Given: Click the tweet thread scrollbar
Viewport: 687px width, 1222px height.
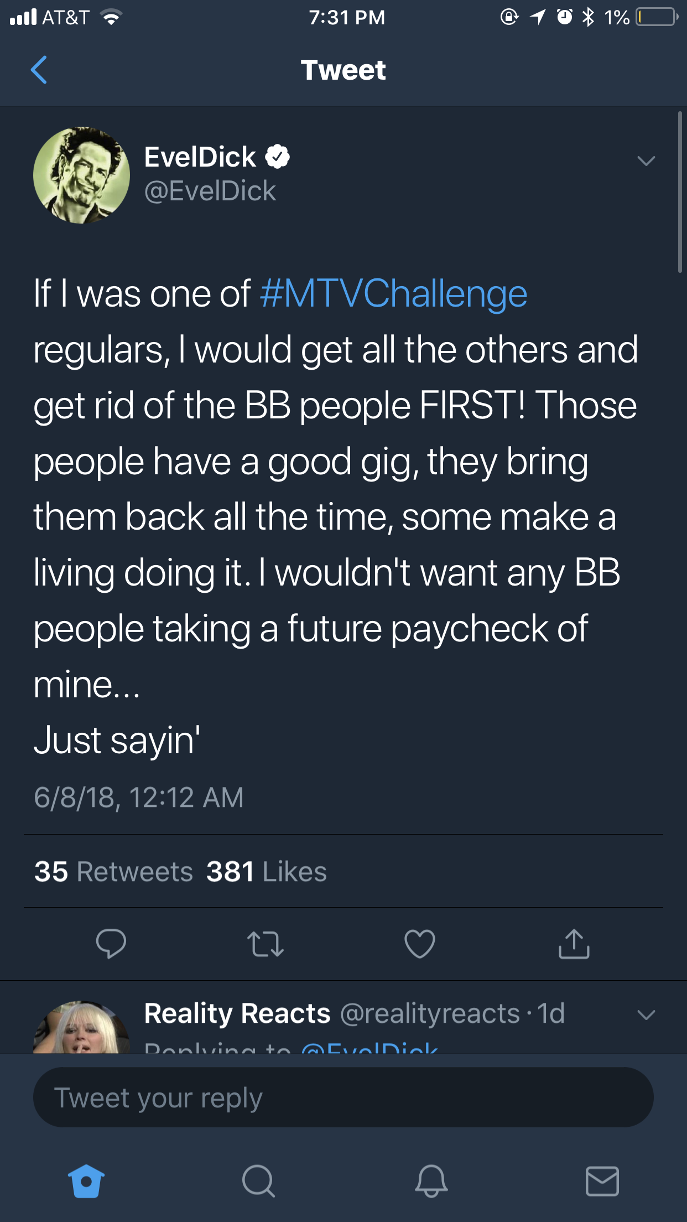Looking at the screenshot, I should pos(680,192).
